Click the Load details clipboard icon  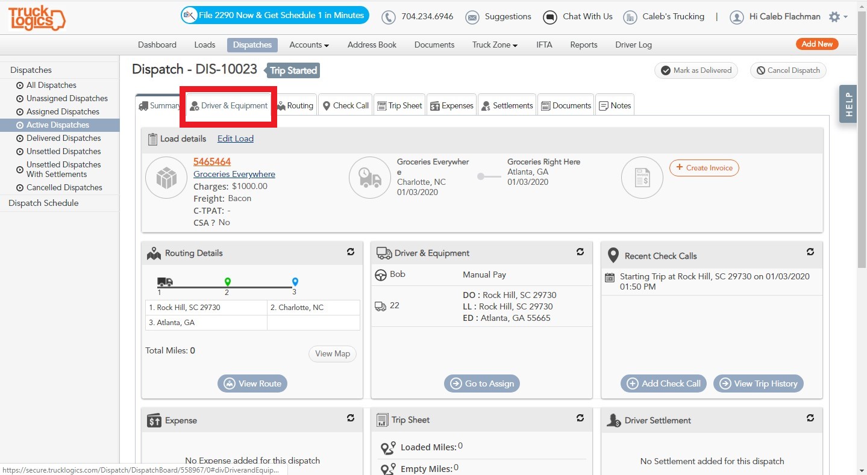pyautogui.click(x=152, y=139)
